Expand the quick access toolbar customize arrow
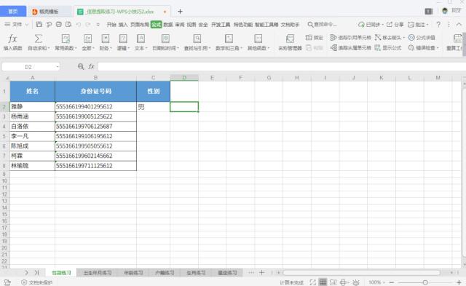The height and width of the screenshot is (286, 466). [x=98, y=25]
